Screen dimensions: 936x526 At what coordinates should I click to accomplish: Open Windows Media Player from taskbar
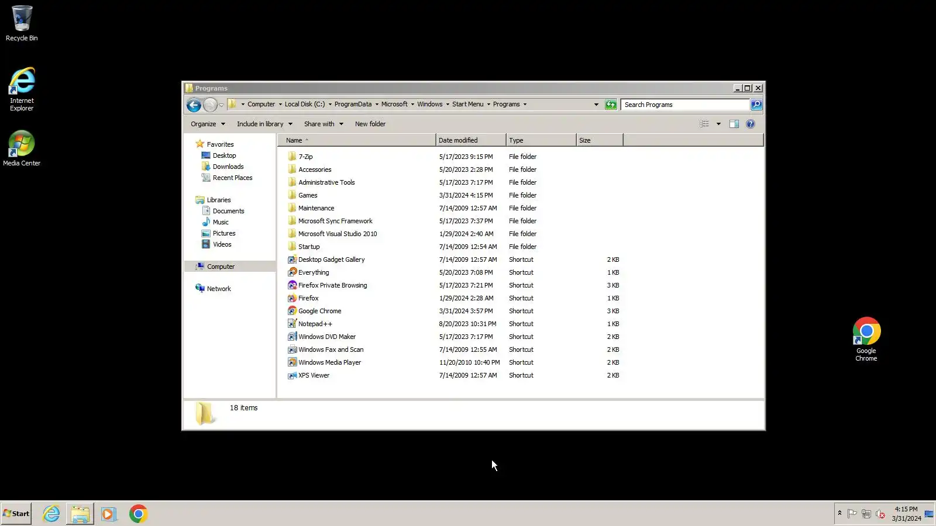coord(108,514)
